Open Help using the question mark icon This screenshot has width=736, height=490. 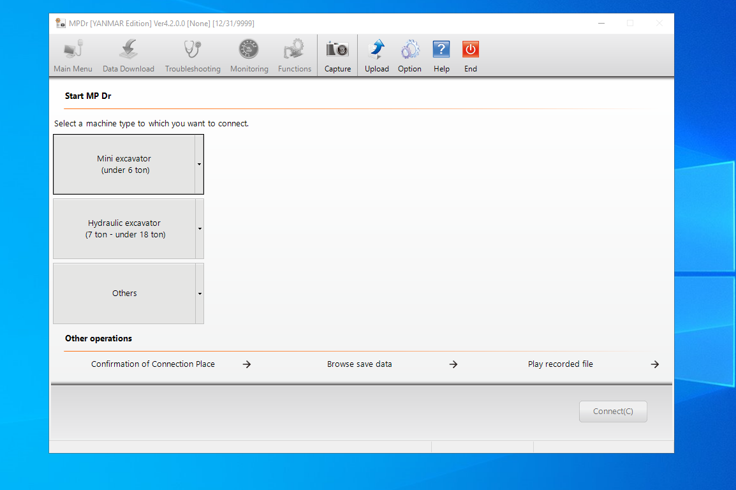pyautogui.click(x=441, y=54)
